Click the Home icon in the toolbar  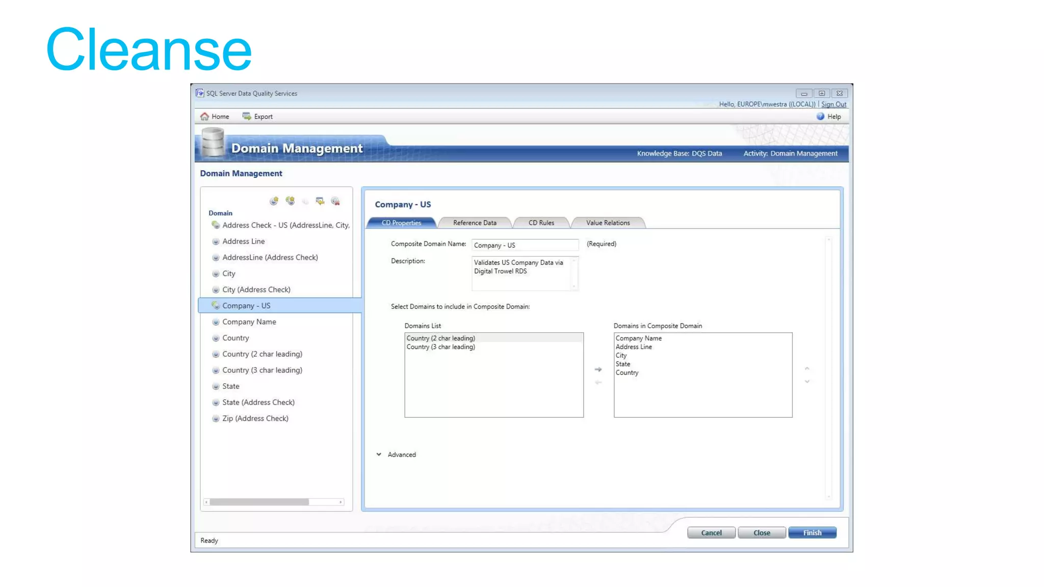coord(205,116)
